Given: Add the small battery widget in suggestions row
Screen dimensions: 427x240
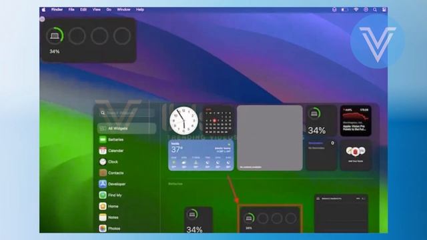Looking at the screenshot, I should (x=322, y=121).
